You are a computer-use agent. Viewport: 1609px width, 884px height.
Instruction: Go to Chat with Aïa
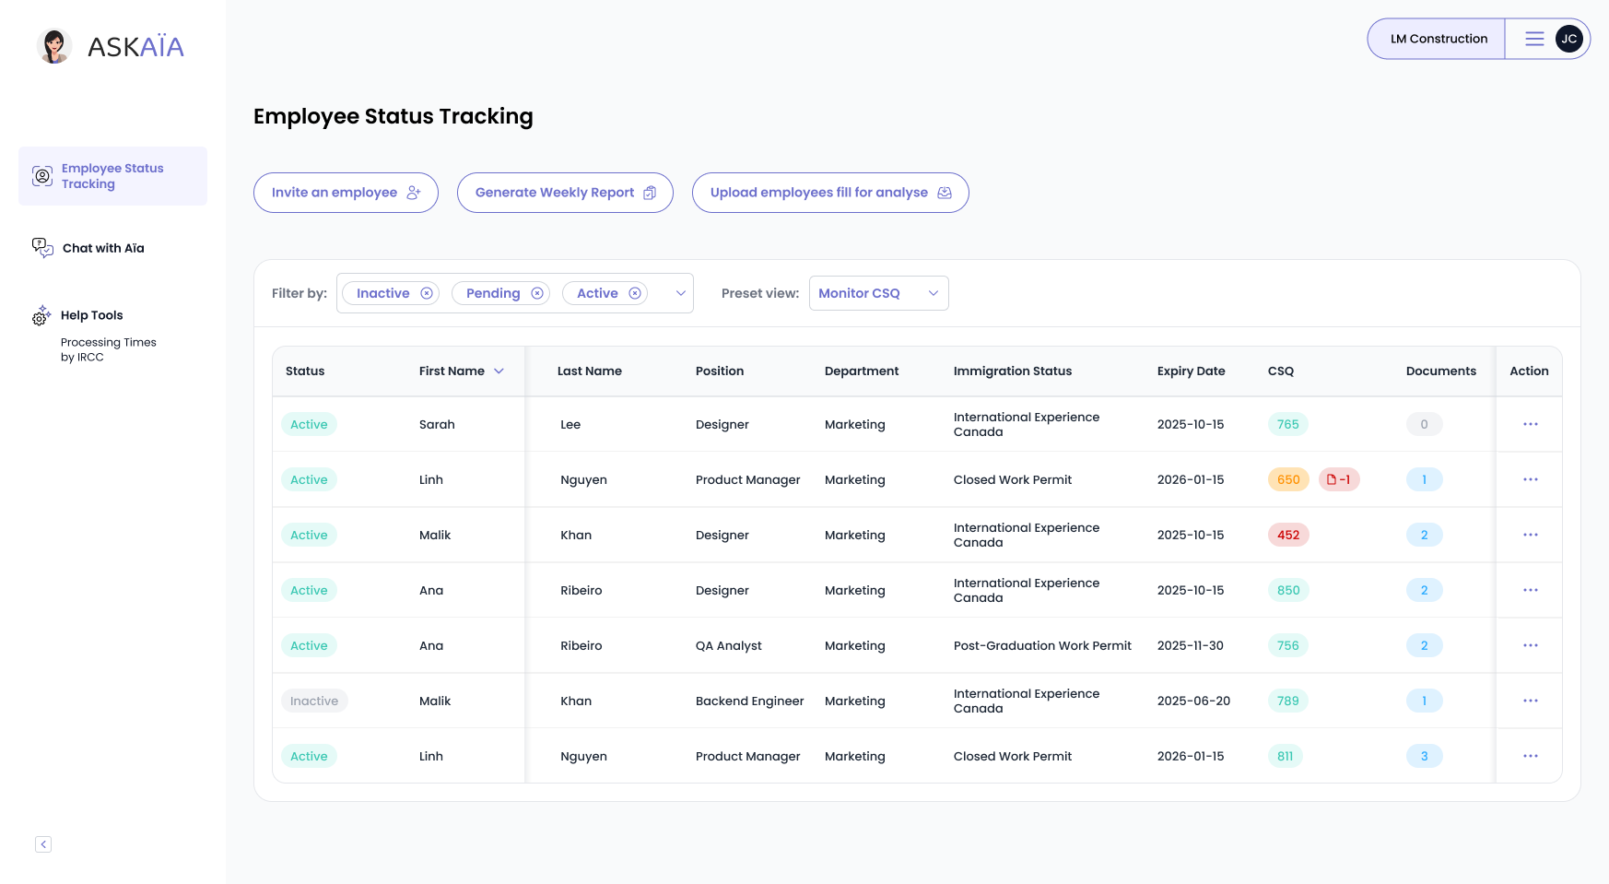click(103, 248)
